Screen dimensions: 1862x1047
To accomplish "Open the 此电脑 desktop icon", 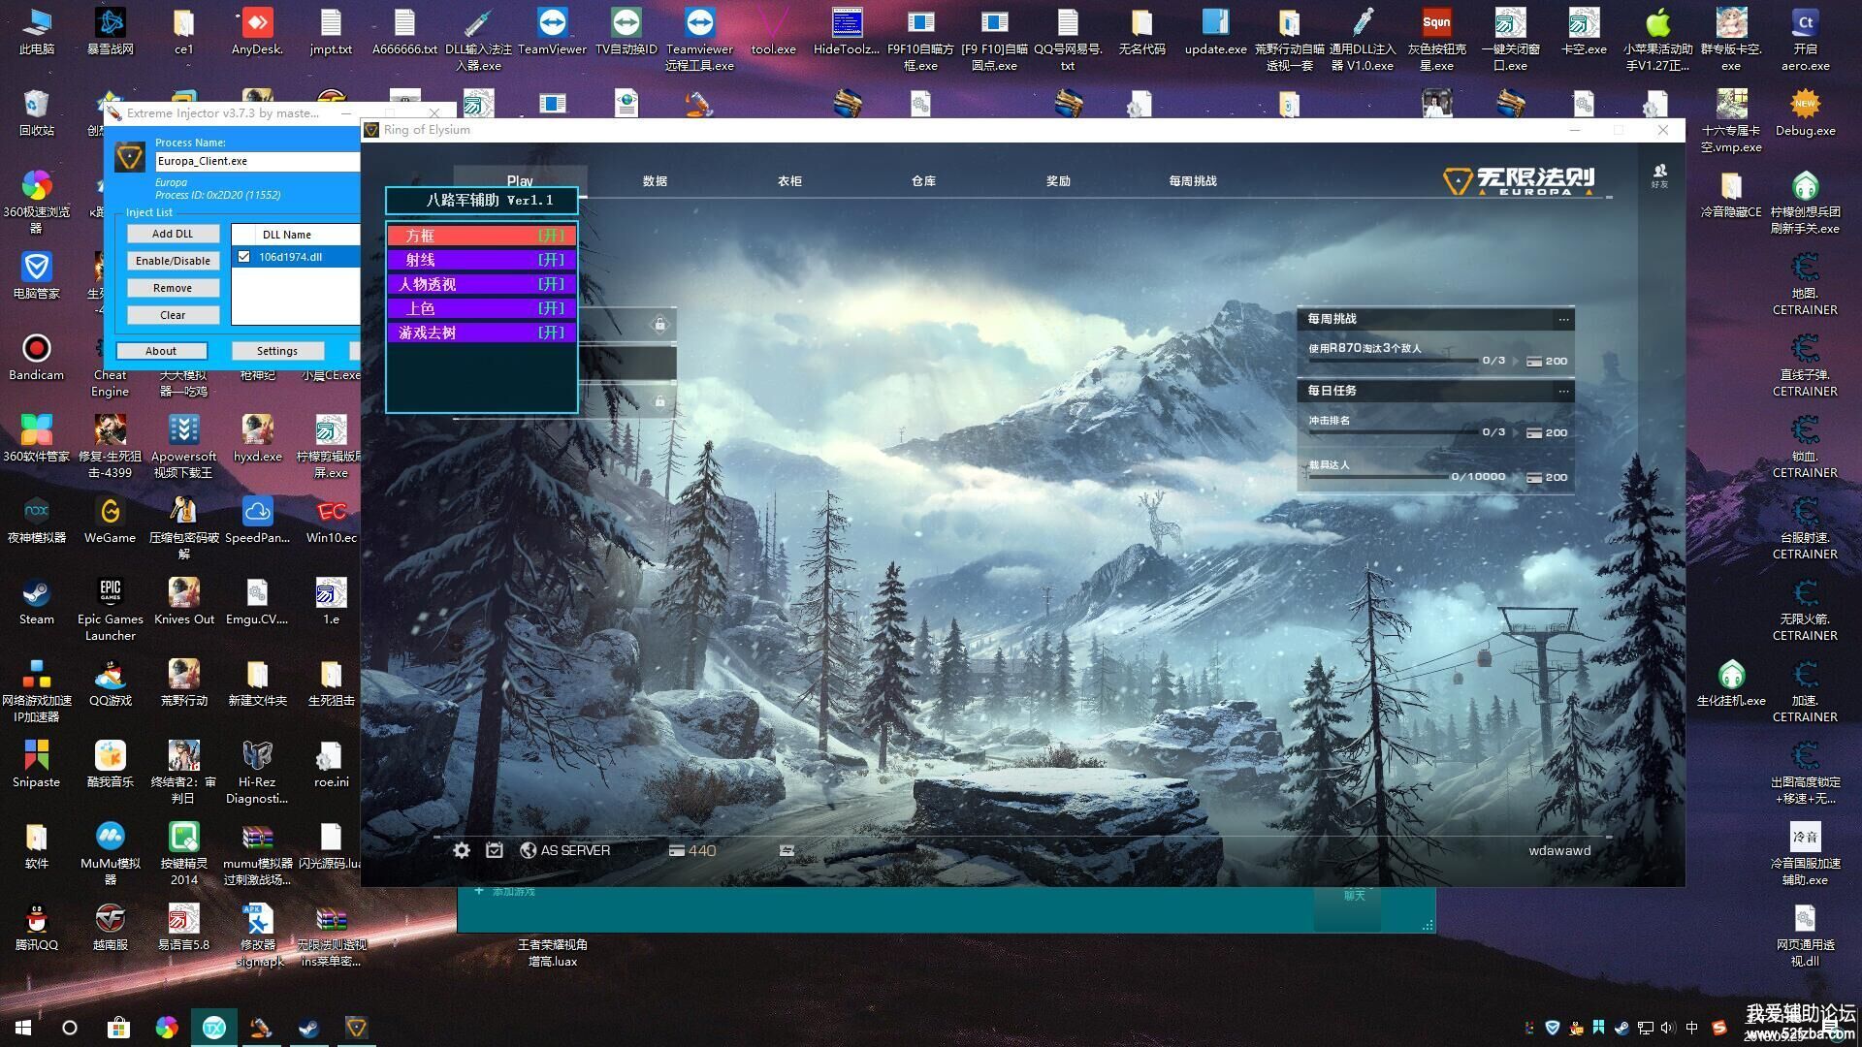I will 37,31.
